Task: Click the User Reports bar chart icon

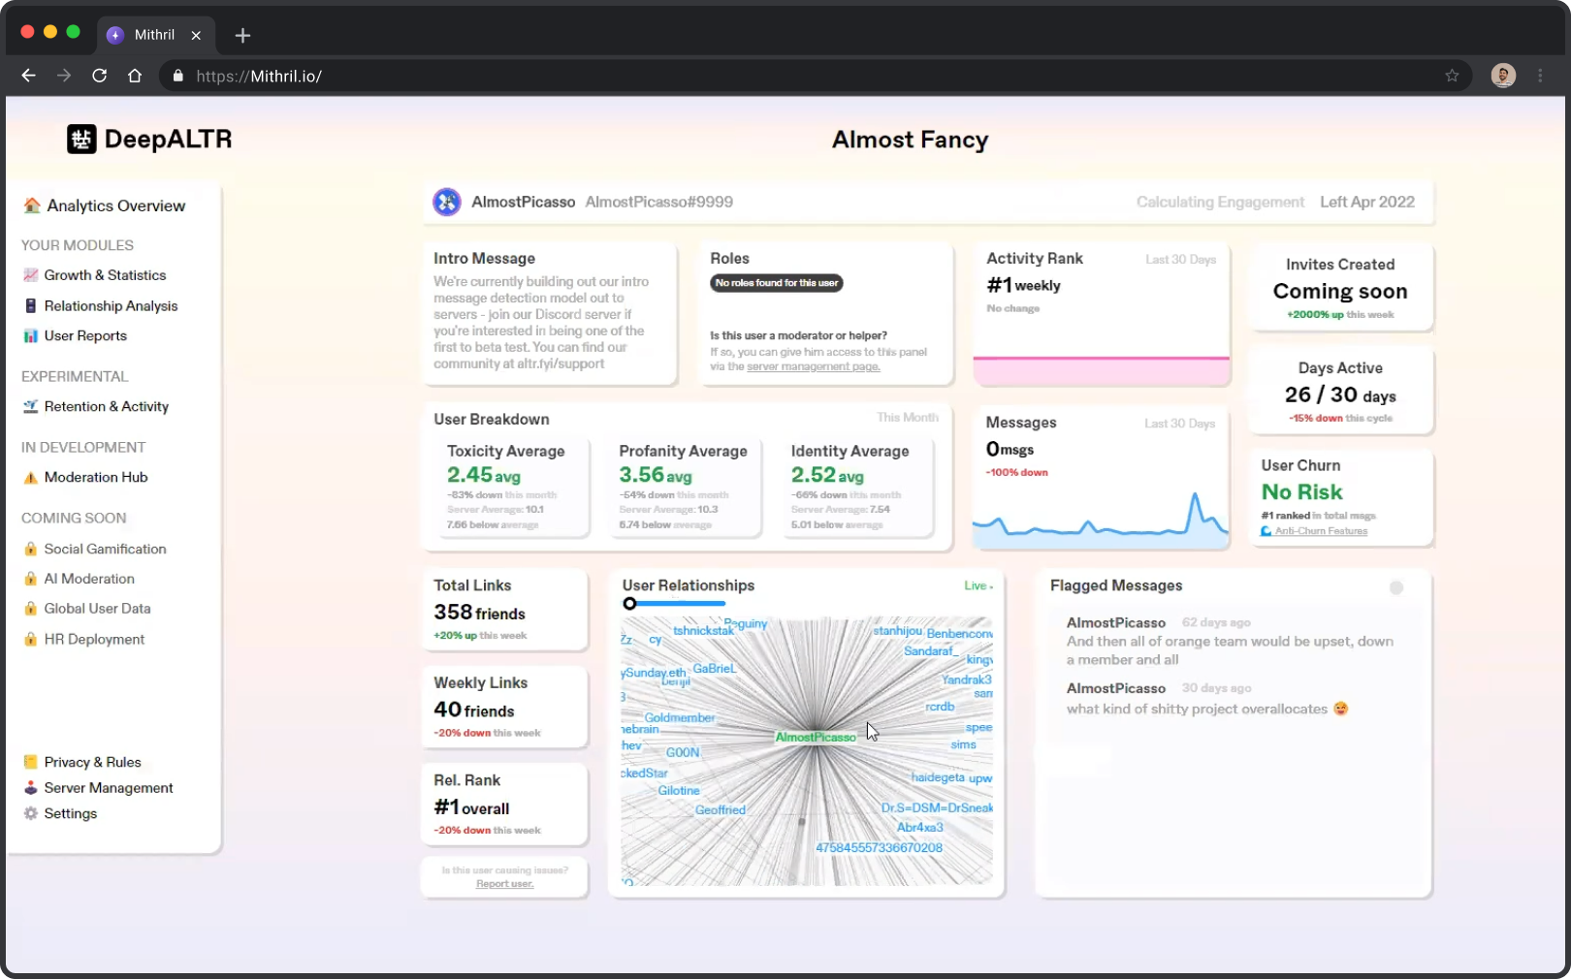Action: [x=31, y=335]
